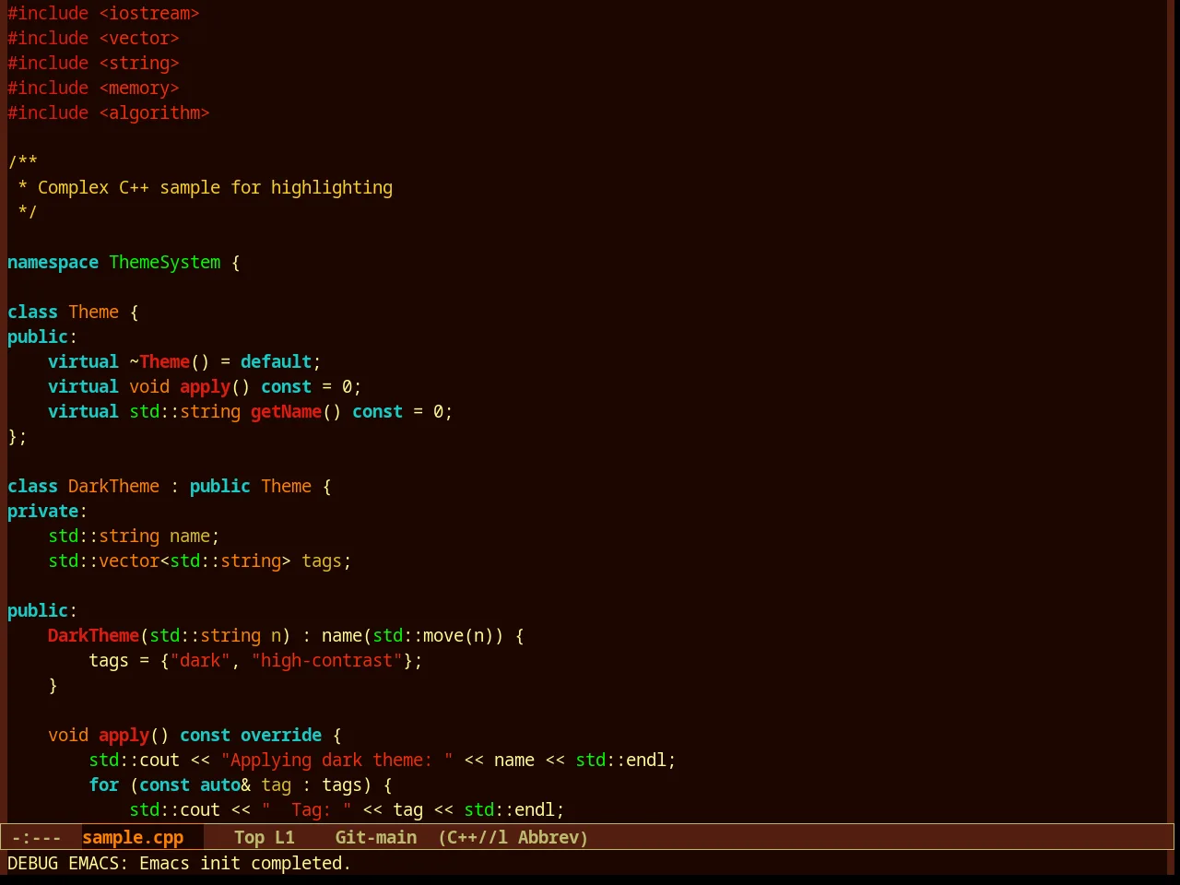
Task: Click 'name' in 'std::string name;' line
Action: coord(190,536)
